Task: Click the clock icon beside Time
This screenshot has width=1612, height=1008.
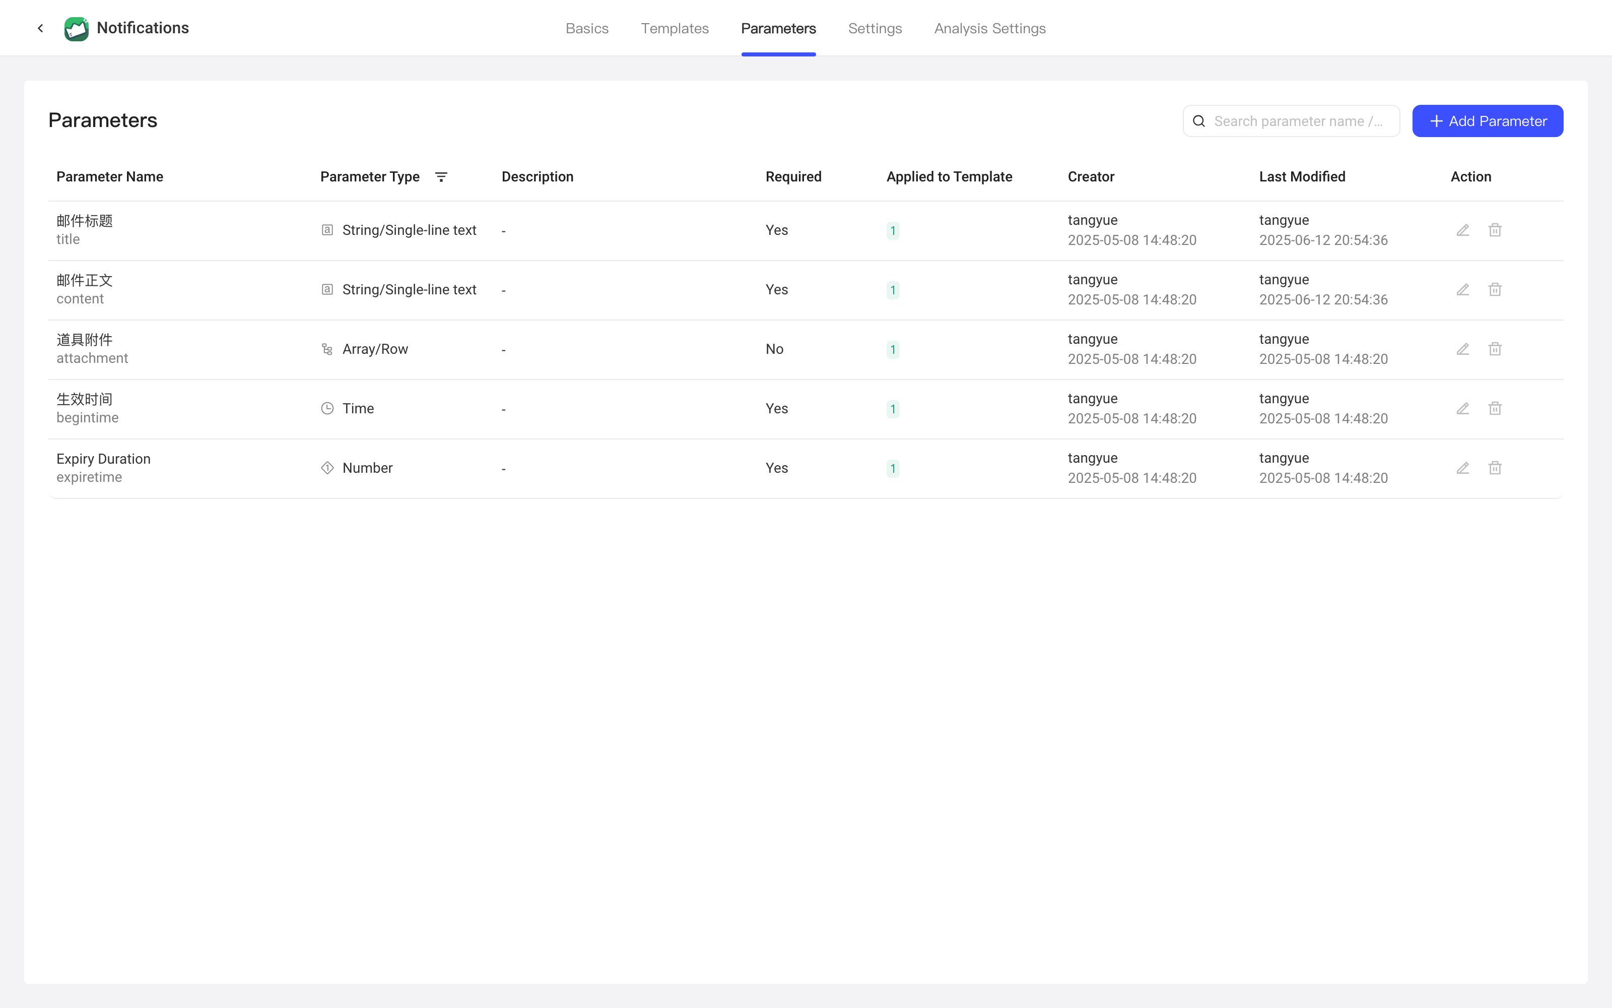Action: [327, 409]
